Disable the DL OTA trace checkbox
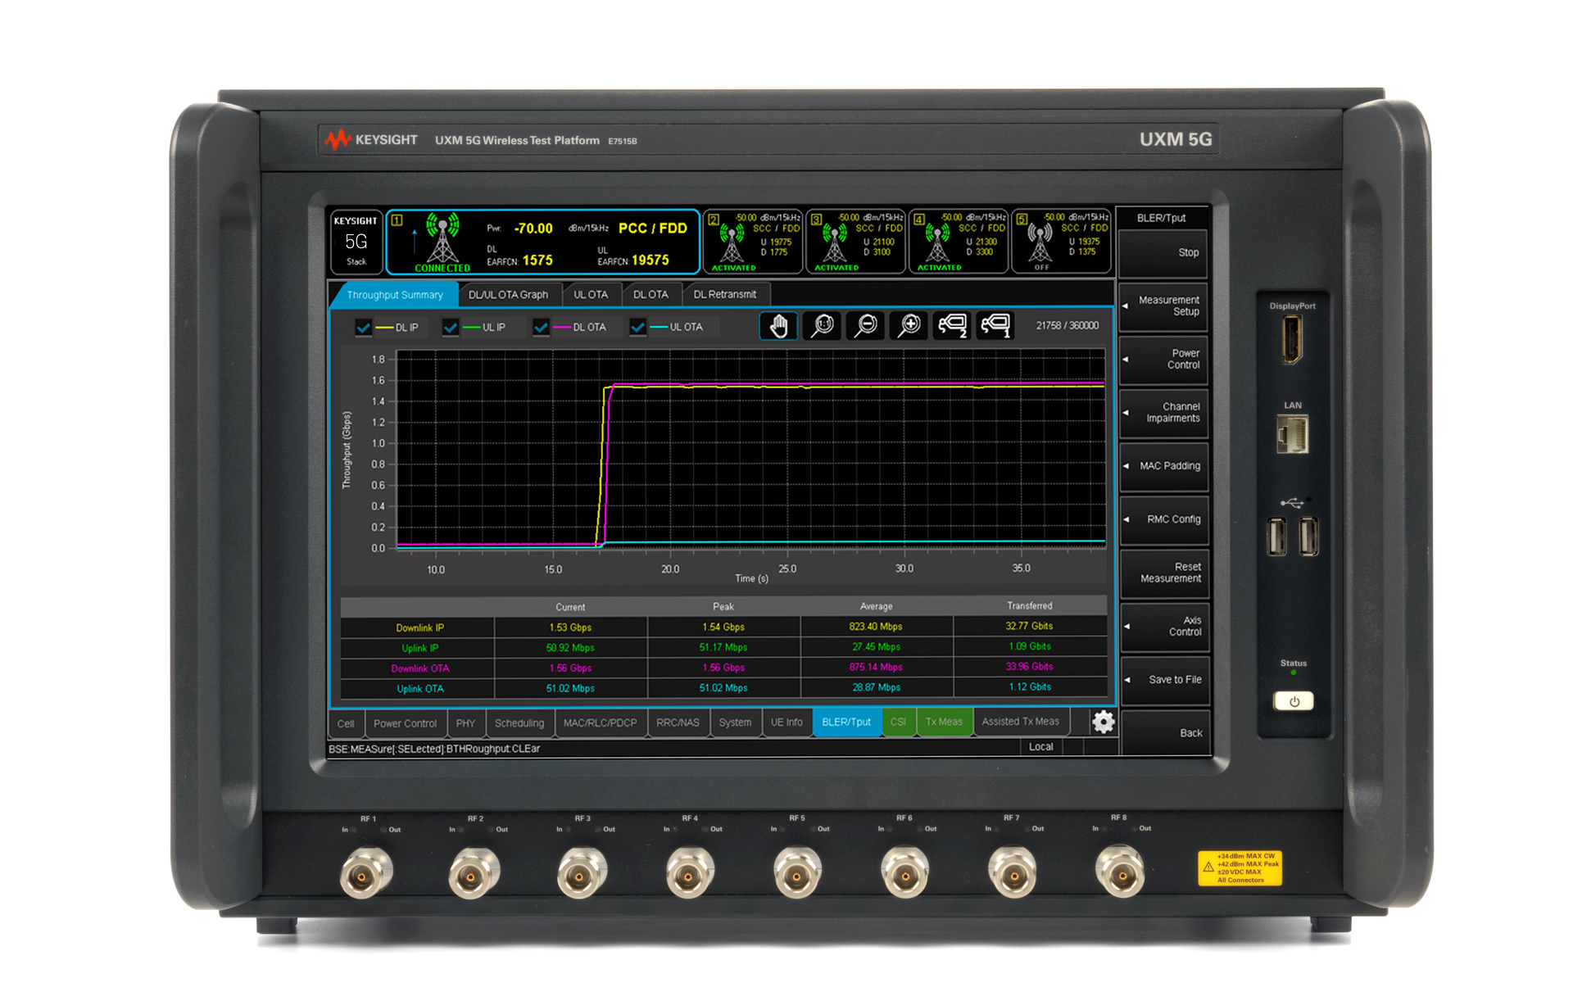This screenshot has height=1001, width=1573. tap(541, 326)
